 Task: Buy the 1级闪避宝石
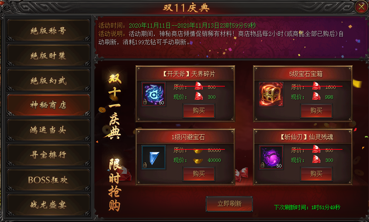tap(199, 174)
